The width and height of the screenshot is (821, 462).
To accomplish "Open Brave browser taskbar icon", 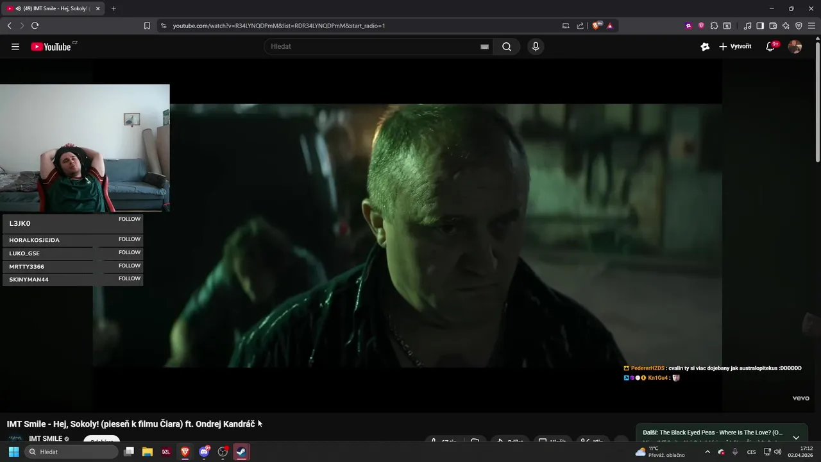I will [x=185, y=452].
